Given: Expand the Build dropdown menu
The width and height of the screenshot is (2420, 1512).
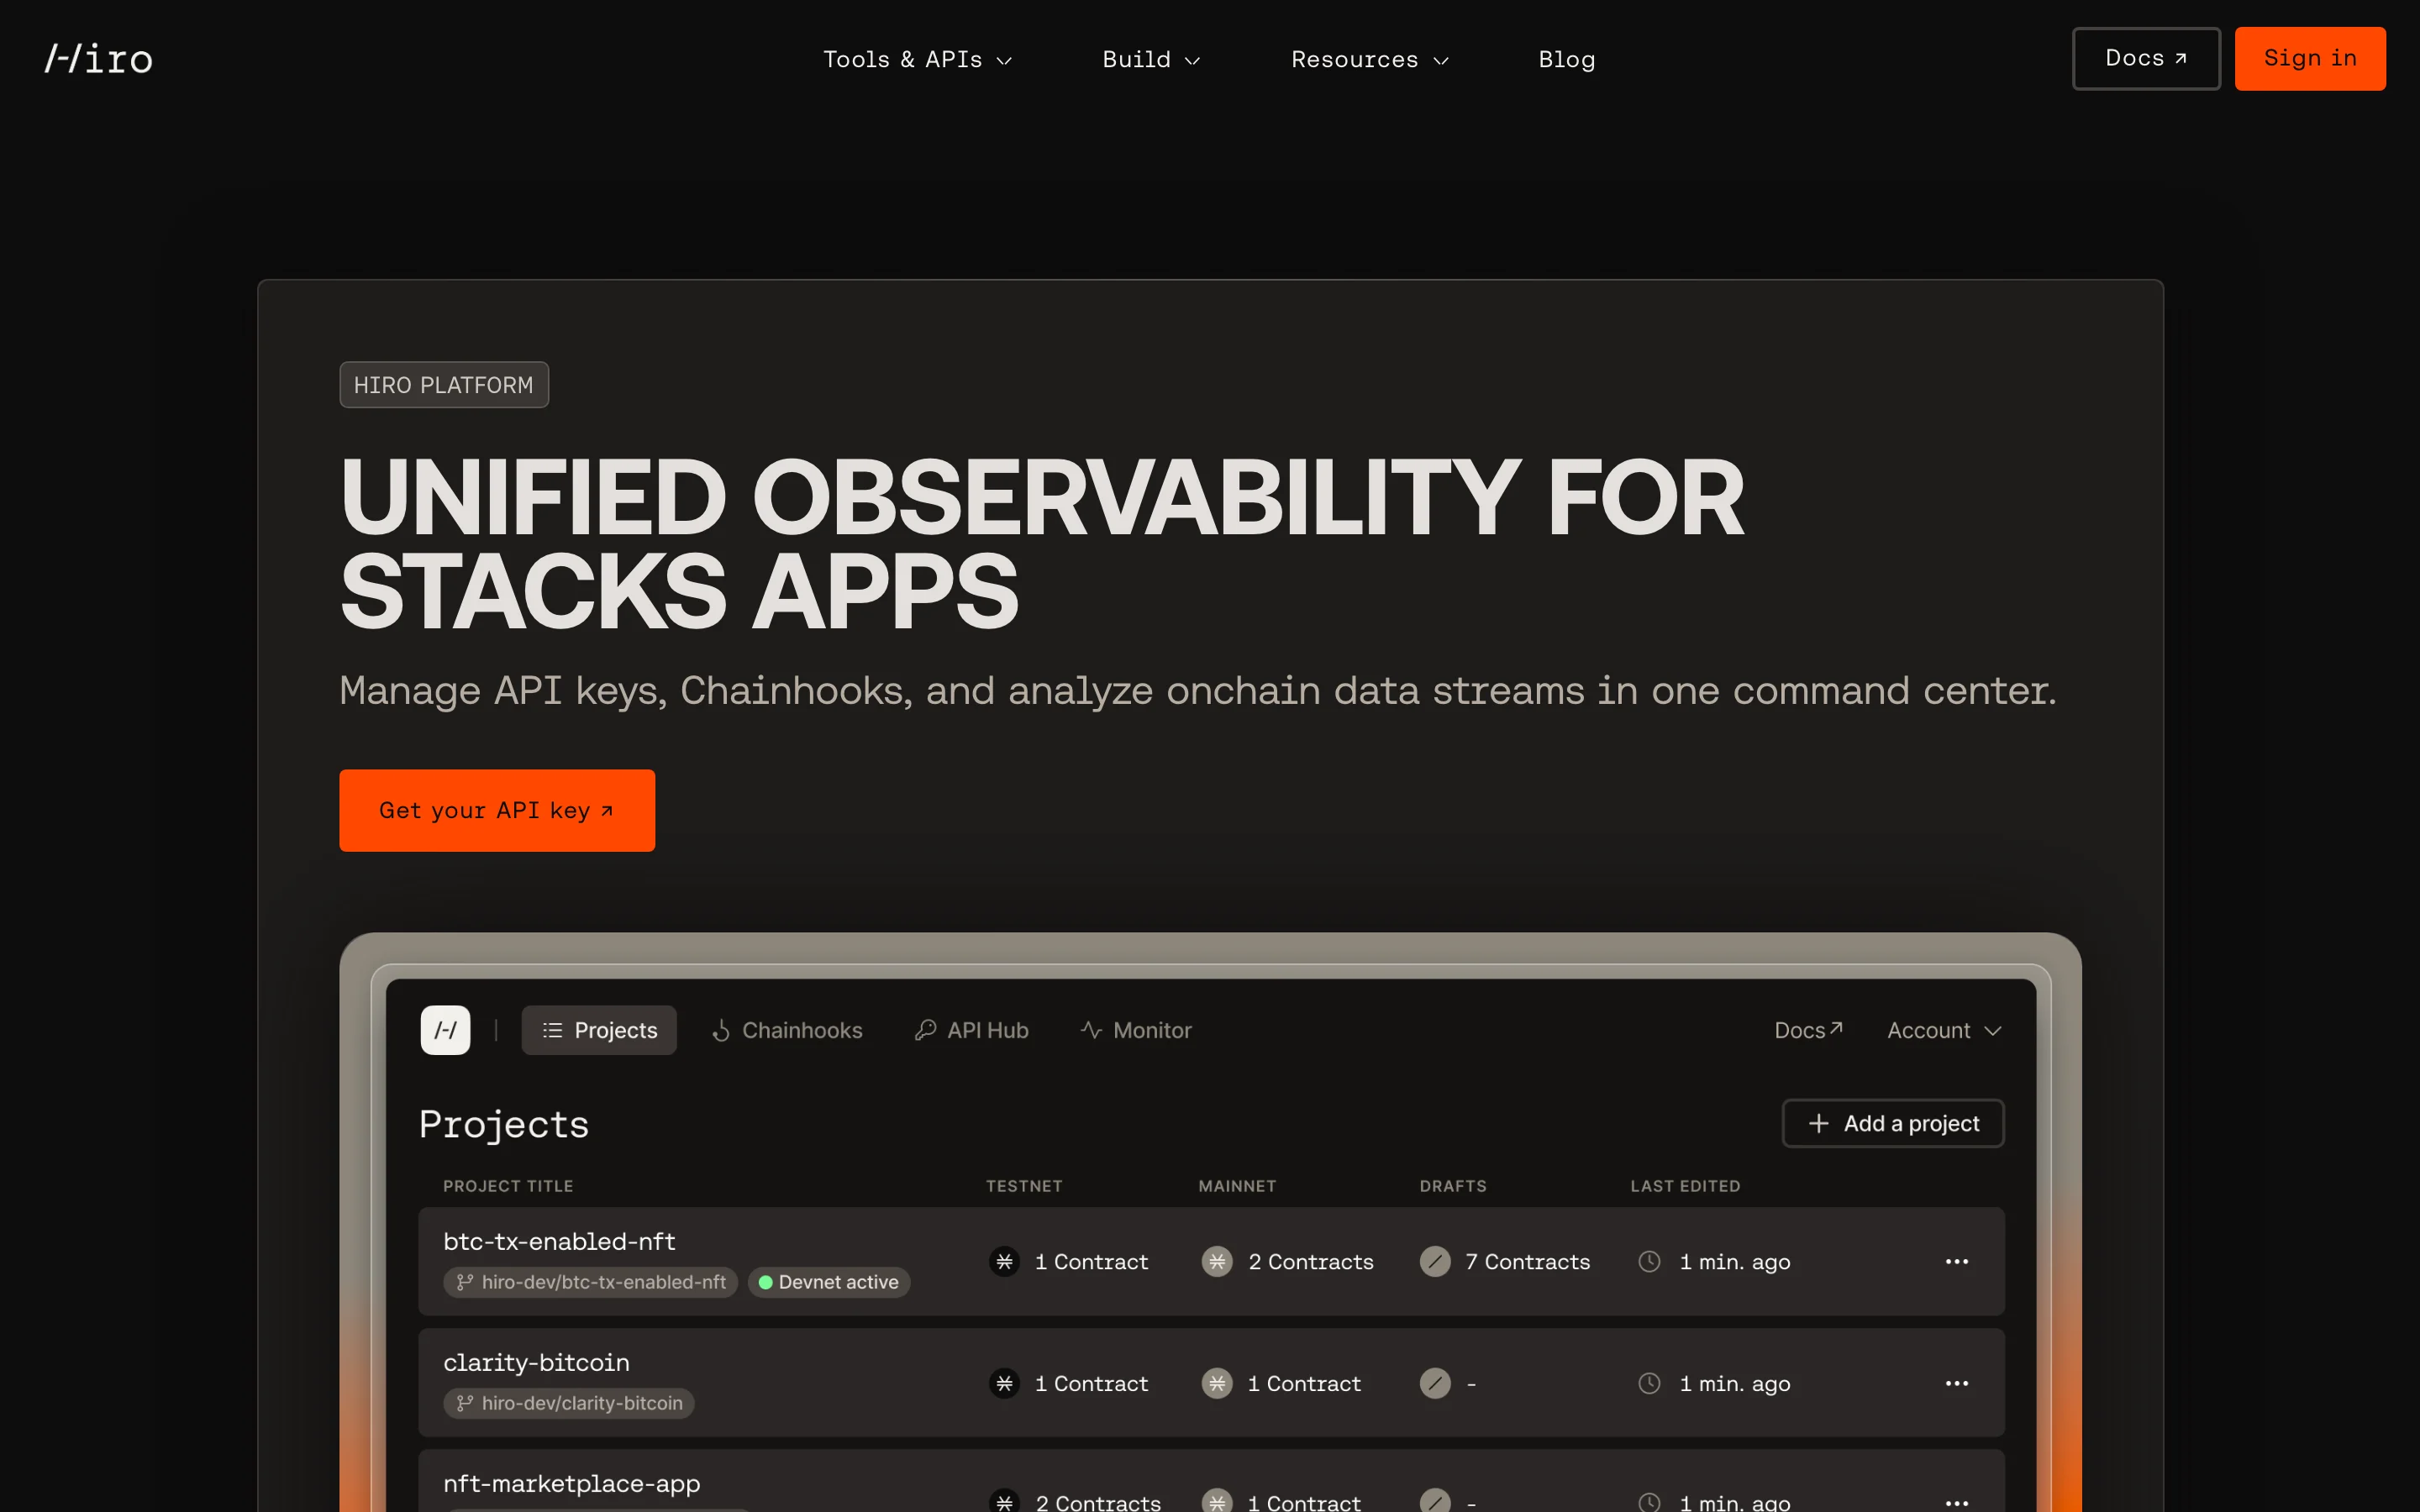Looking at the screenshot, I should click(1150, 60).
